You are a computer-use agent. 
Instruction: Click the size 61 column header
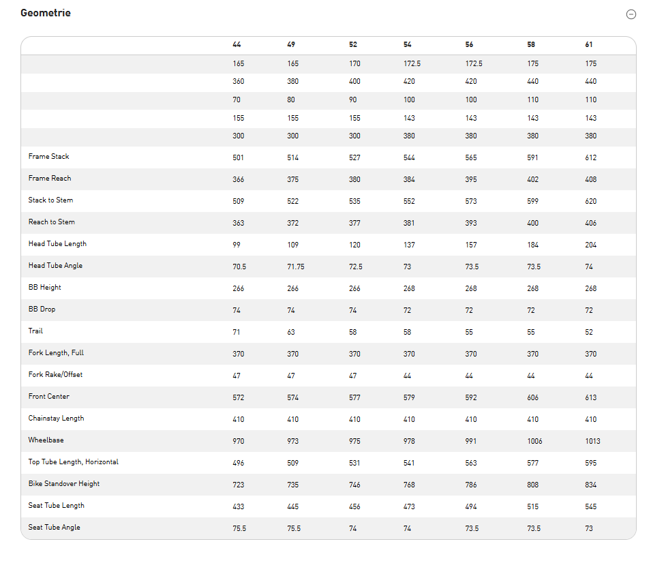(589, 45)
